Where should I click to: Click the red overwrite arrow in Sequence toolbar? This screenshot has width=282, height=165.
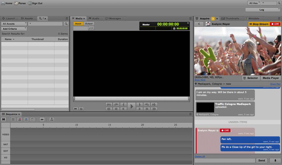point(20,119)
